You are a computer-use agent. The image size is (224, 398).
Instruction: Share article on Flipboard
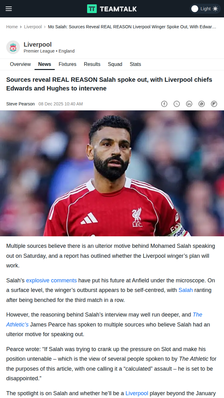[x=214, y=104]
